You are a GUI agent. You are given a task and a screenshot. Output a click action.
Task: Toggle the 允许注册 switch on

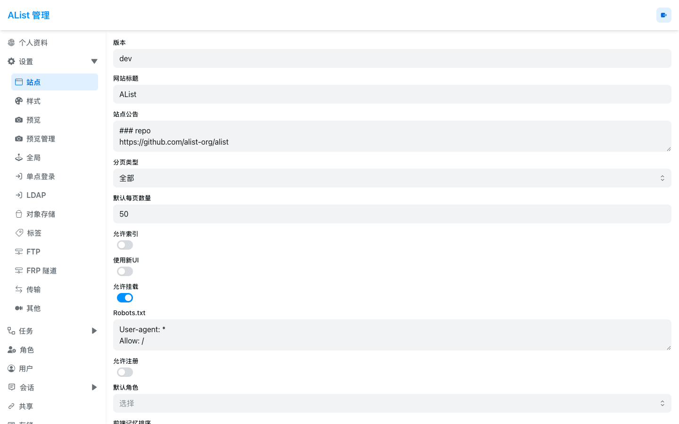click(x=125, y=372)
